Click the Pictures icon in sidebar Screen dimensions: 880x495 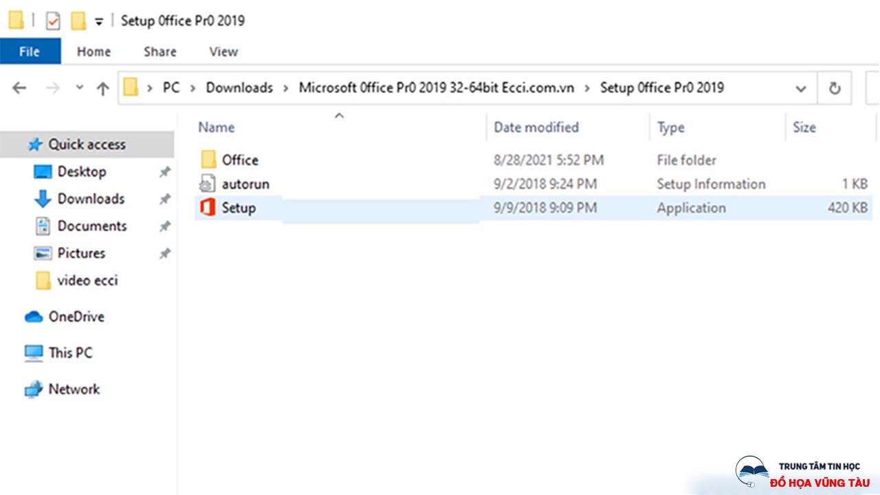43,253
